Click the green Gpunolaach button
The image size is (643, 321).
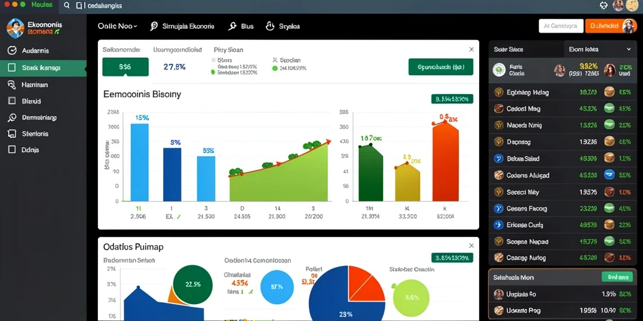(441, 66)
